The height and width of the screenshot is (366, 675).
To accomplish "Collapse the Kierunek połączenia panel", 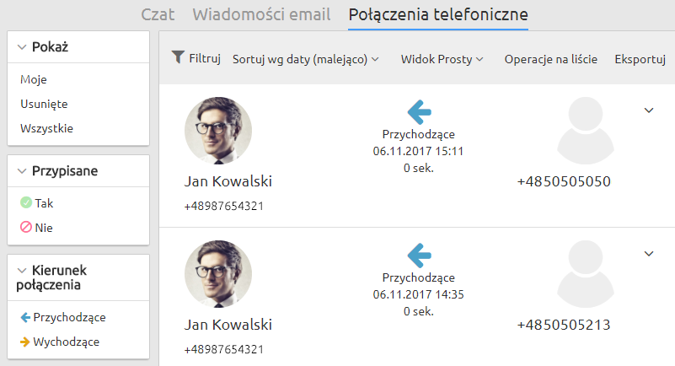I will tap(22, 270).
